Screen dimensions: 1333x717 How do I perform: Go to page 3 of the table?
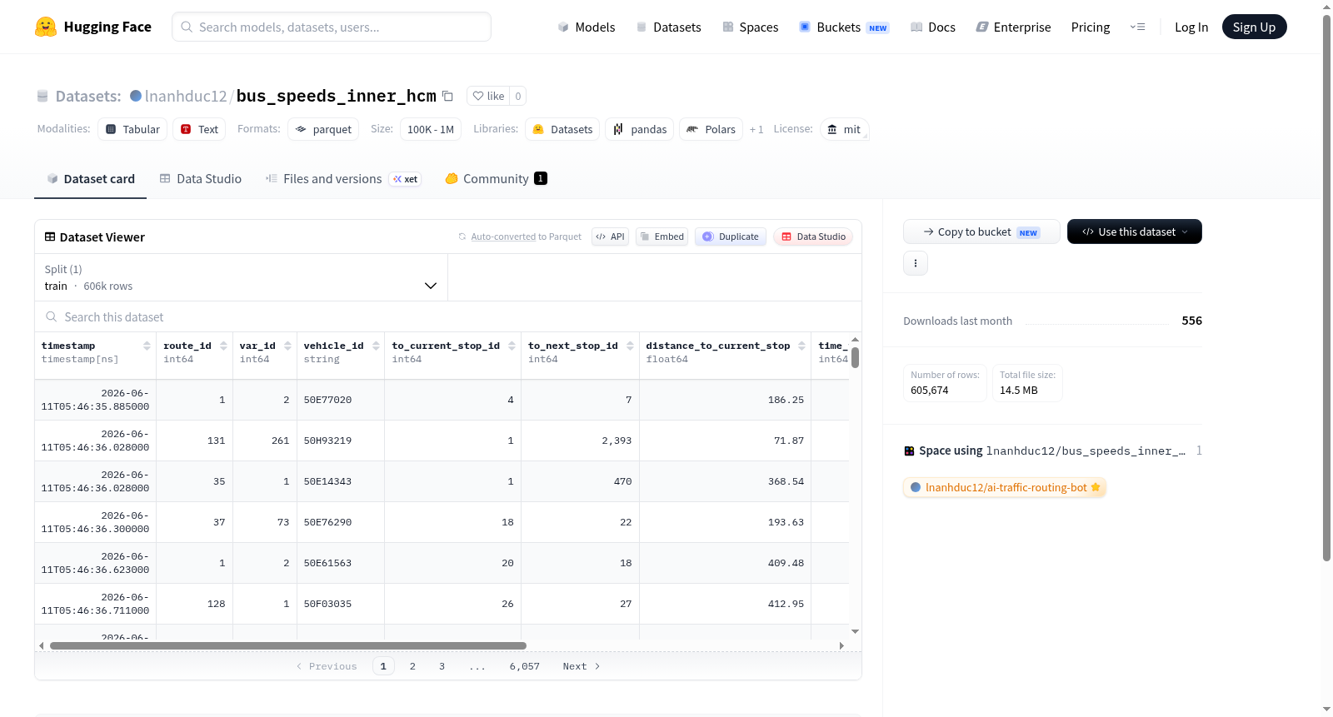pyautogui.click(x=442, y=666)
